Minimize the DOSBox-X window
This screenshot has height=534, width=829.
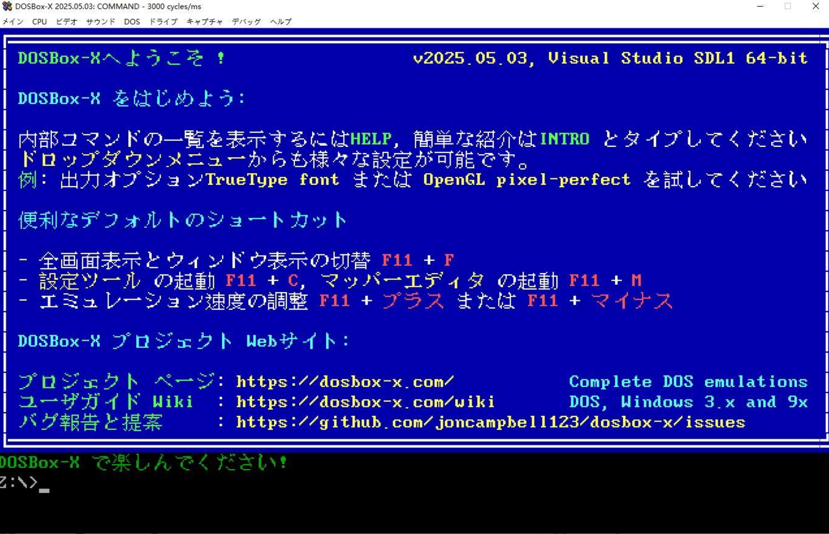pos(760,6)
